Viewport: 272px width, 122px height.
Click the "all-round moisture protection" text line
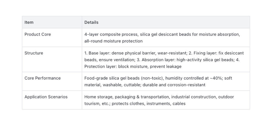[x=113, y=41]
